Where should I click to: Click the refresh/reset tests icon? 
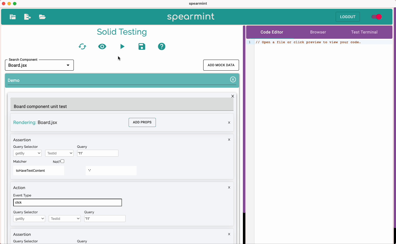(x=82, y=46)
